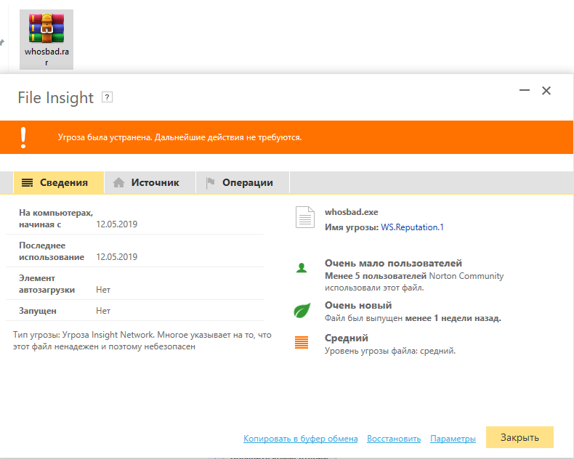
Task: Click the orange bars threat level icon
Action: click(302, 343)
